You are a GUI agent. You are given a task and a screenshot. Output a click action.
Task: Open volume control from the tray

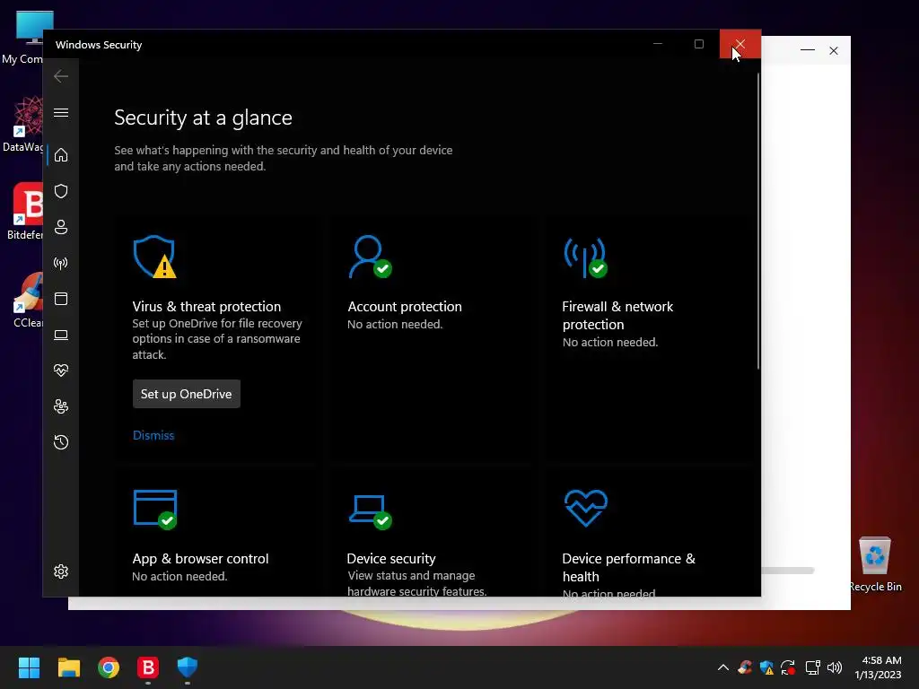[835, 667]
